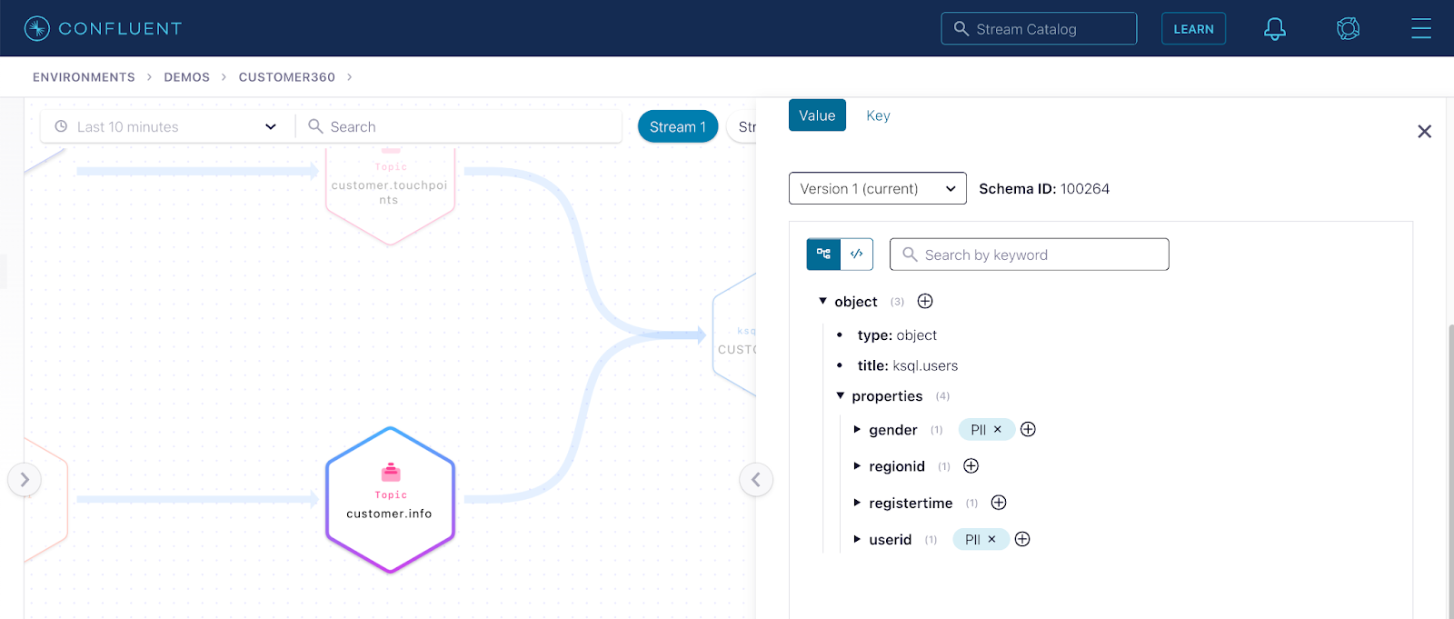Add a tag to userid property
This screenshot has height=619, width=1454.
tap(1022, 539)
